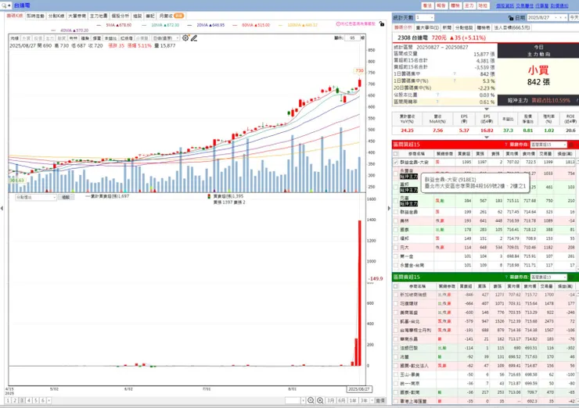Screen dimensions: 579x408
Task: Check the 元大 broker checkbox
Action: [396, 247]
